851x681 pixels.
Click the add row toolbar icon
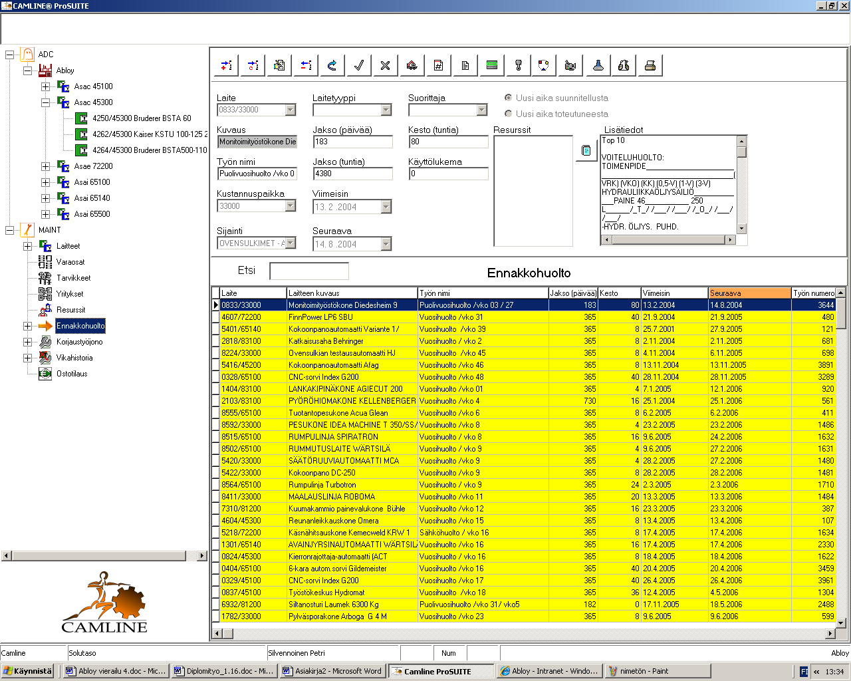tap(226, 65)
